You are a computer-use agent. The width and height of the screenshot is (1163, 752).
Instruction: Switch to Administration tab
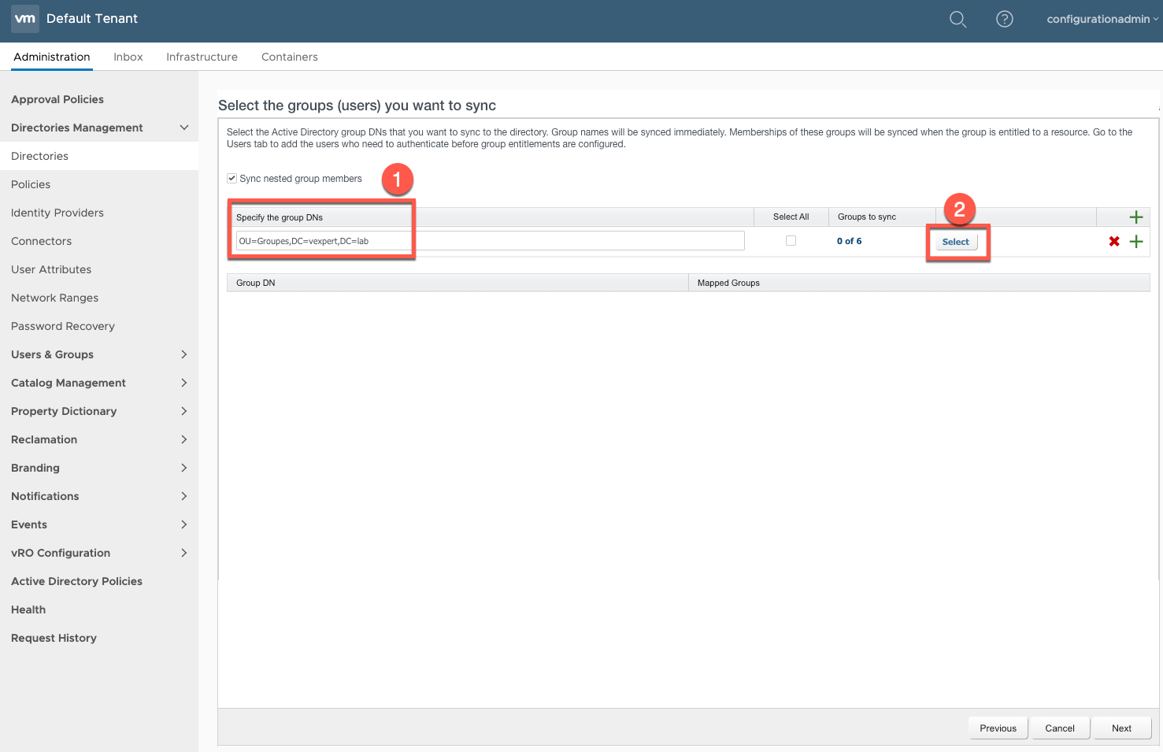tap(52, 57)
